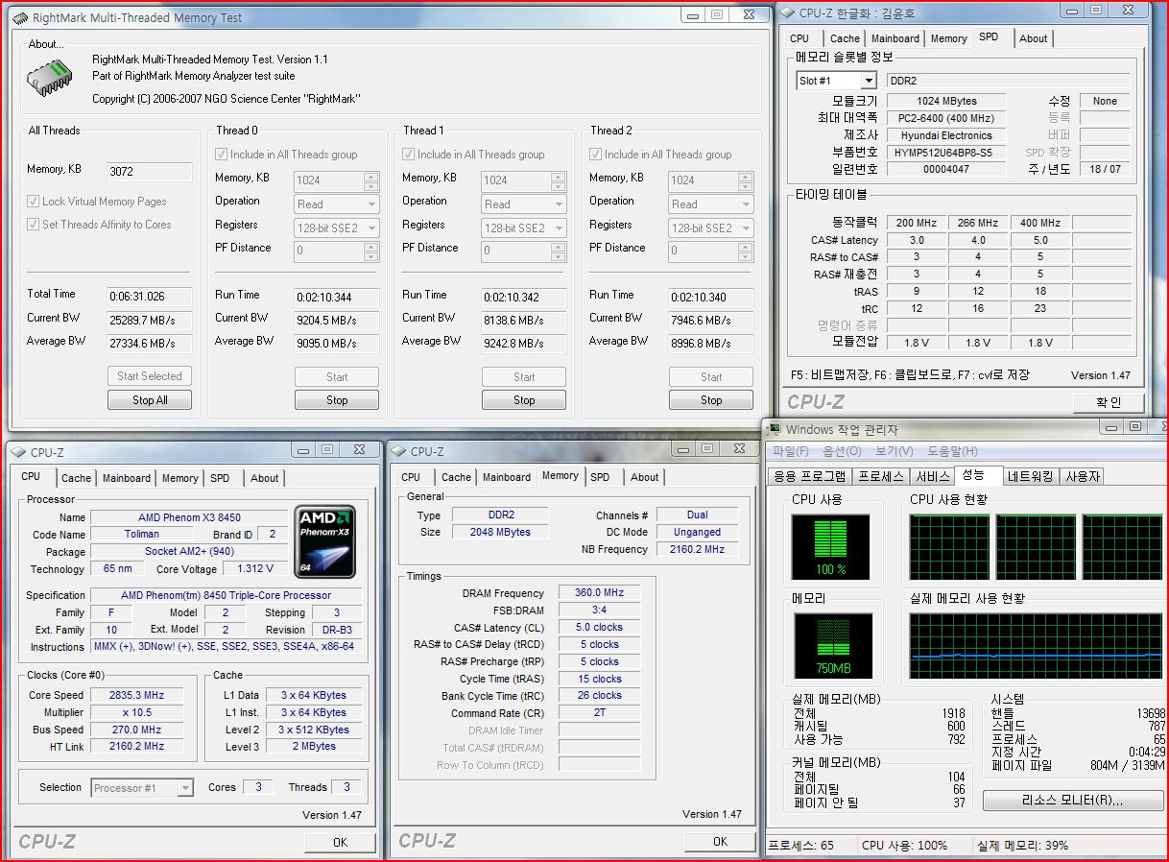Click the processor Name field AMD Phenom X3 8450
The width and height of the screenshot is (1169, 862).
click(x=189, y=517)
